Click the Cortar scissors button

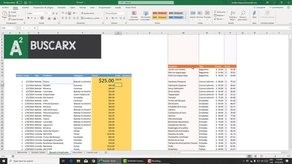[12, 12]
